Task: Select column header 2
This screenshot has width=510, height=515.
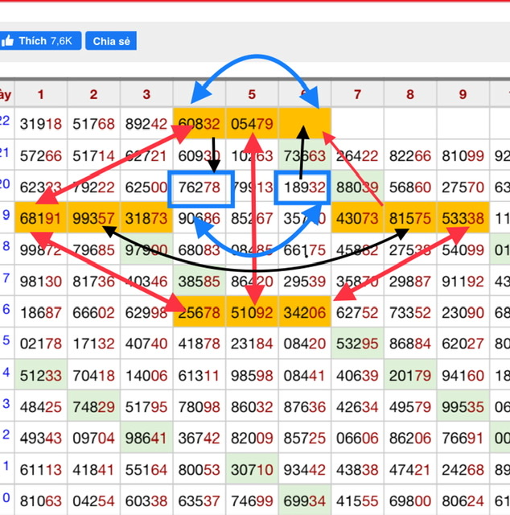Action: point(93,94)
